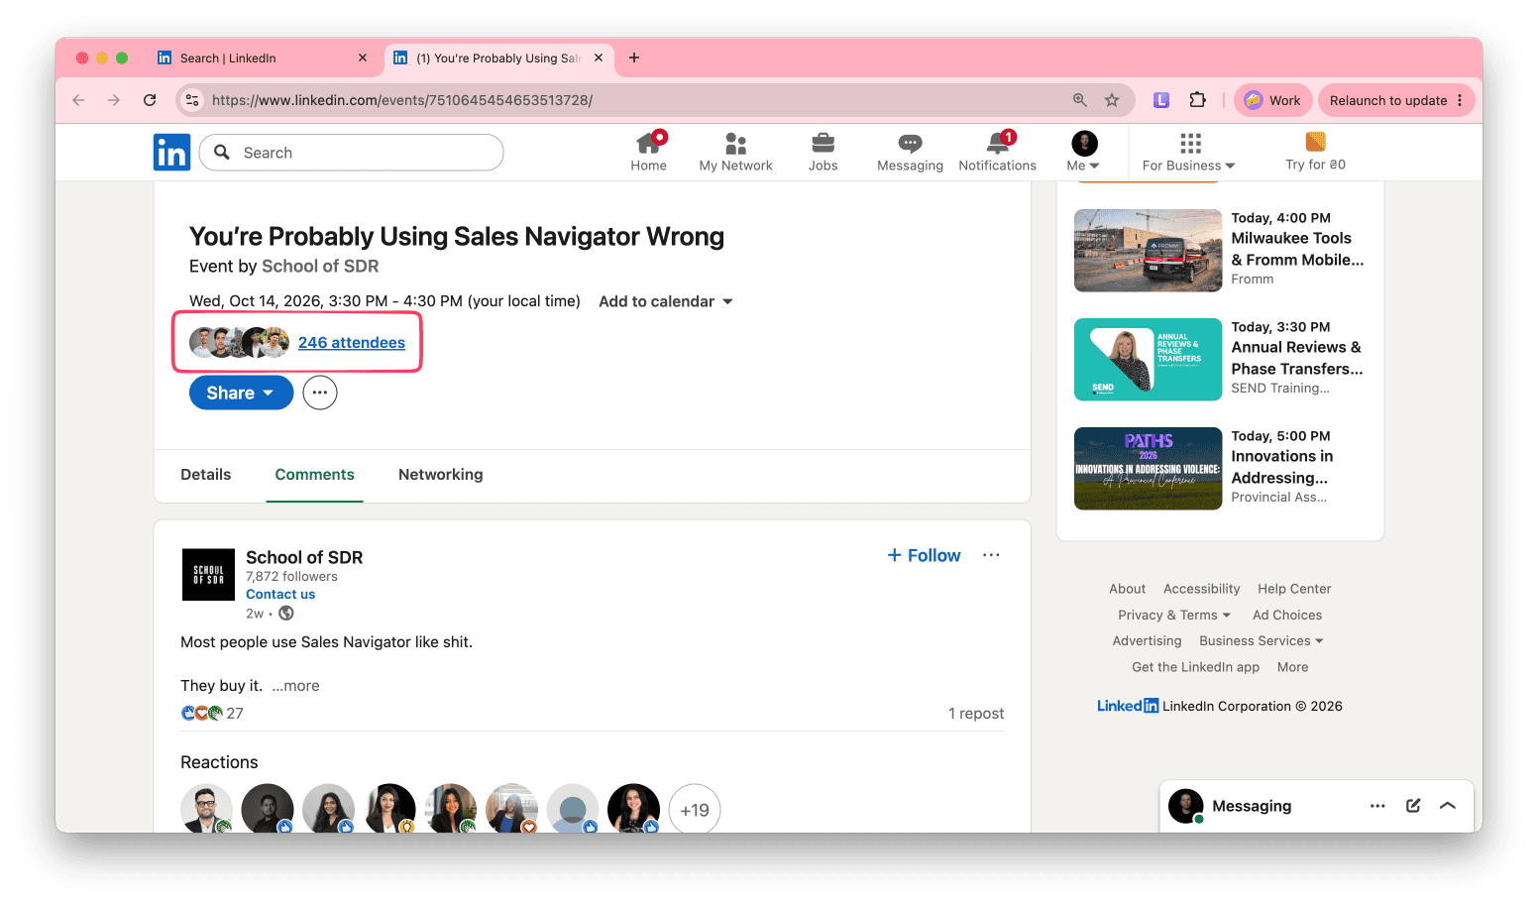Open the Messaging speech bubble icon
The width and height of the screenshot is (1538, 906).
click(x=910, y=143)
